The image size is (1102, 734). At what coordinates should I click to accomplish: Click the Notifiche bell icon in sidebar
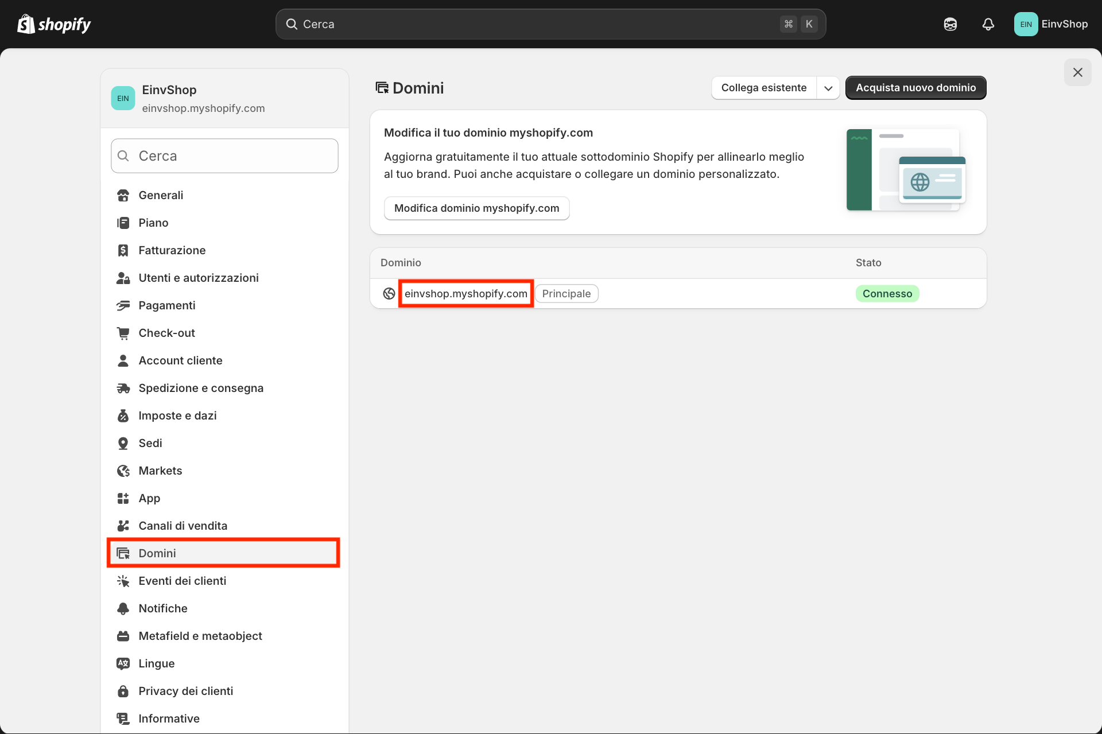point(123,608)
